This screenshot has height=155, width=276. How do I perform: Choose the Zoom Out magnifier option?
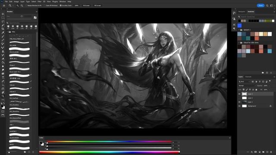click(x=22, y=6)
